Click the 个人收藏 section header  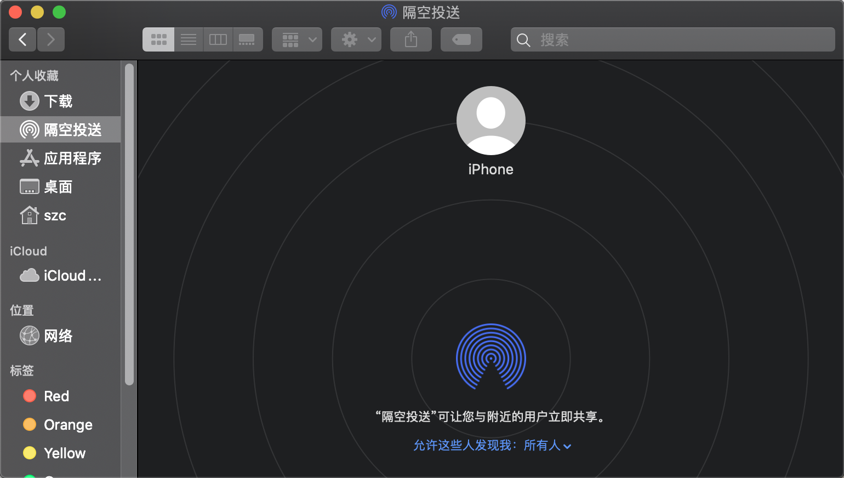point(34,76)
